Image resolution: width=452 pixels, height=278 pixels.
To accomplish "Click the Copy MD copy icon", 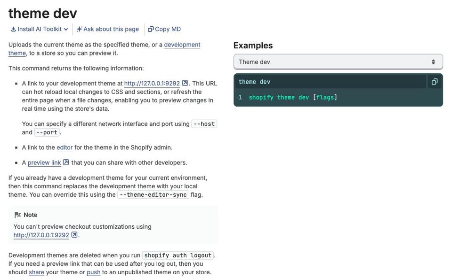I will coord(151,29).
